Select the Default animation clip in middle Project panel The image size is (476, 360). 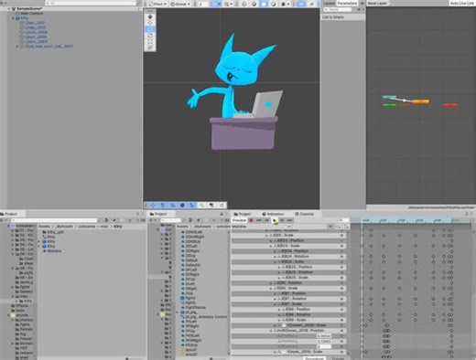(191, 260)
